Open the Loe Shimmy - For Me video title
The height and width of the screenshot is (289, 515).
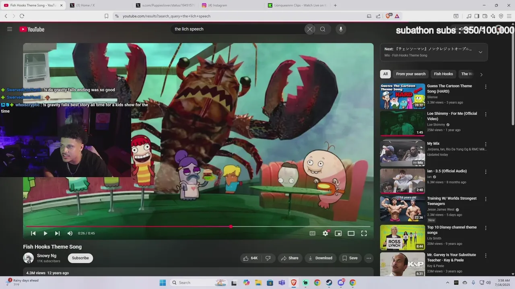pyautogui.click(x=452, y=116)
